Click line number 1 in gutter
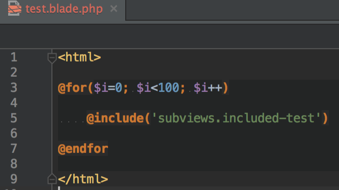Screen dimensions: 339x190 point(14,57)
